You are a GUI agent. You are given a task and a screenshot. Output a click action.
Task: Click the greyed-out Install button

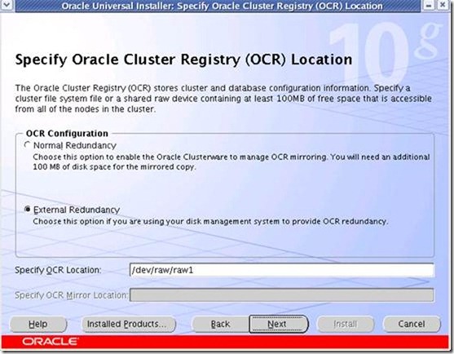(345, 324)
